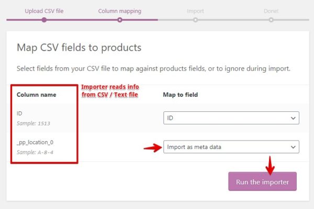The image size is (314, 209).
Task: Select the Import step label
Action: click(x=195, y=10)
